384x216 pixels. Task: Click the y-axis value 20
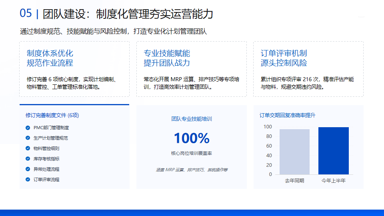pos(269,165)
